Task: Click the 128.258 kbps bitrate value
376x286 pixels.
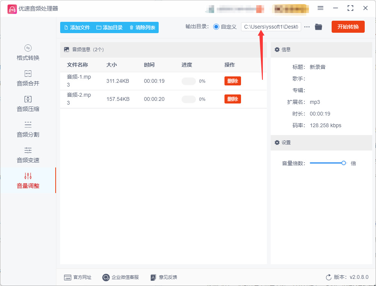Action: (x=325, y=125)
